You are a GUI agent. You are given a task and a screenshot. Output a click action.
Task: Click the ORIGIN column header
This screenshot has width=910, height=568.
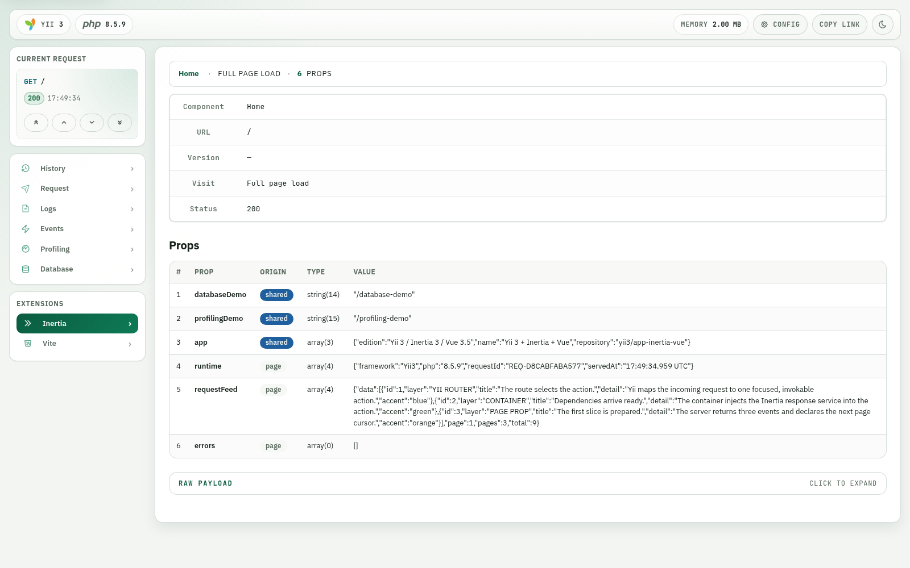click(273, 272)
